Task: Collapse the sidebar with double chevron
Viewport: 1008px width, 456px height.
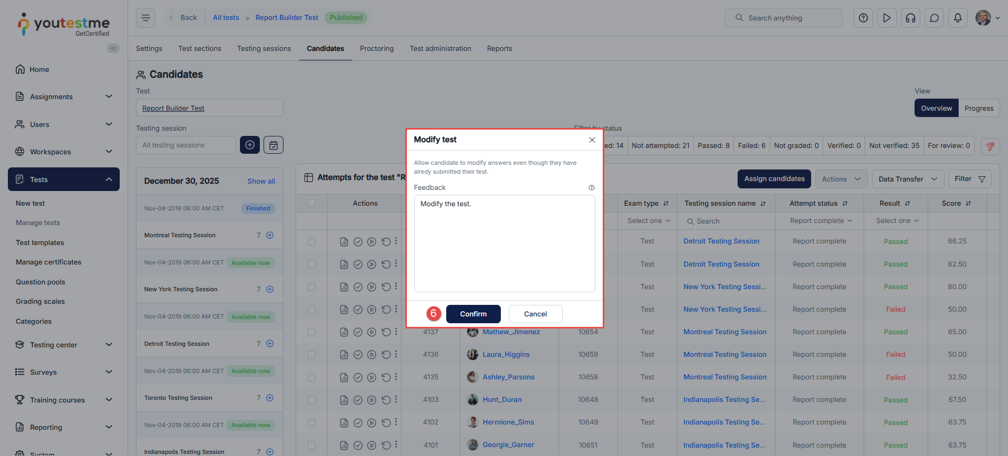Action: click(x=113, y=48)
